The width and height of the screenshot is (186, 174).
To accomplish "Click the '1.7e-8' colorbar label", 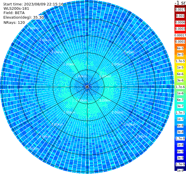I will point(180,138).
